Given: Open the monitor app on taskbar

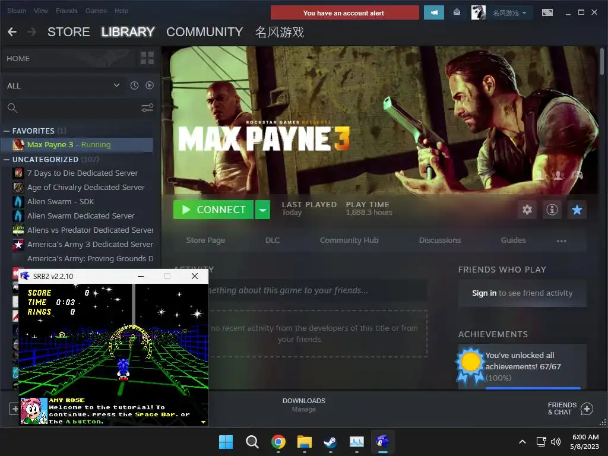Looking at the screenshot, I should (x=357, y=442).
